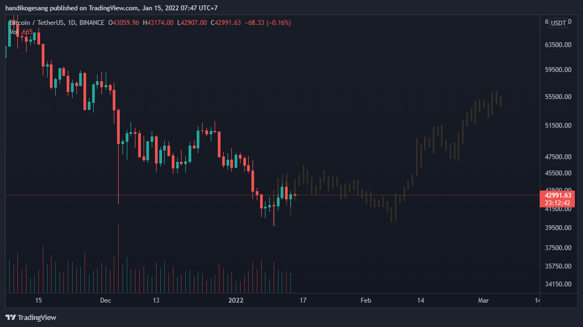Click the 17 date label on time axis
583x327 pixels.
tap(303, 300)
